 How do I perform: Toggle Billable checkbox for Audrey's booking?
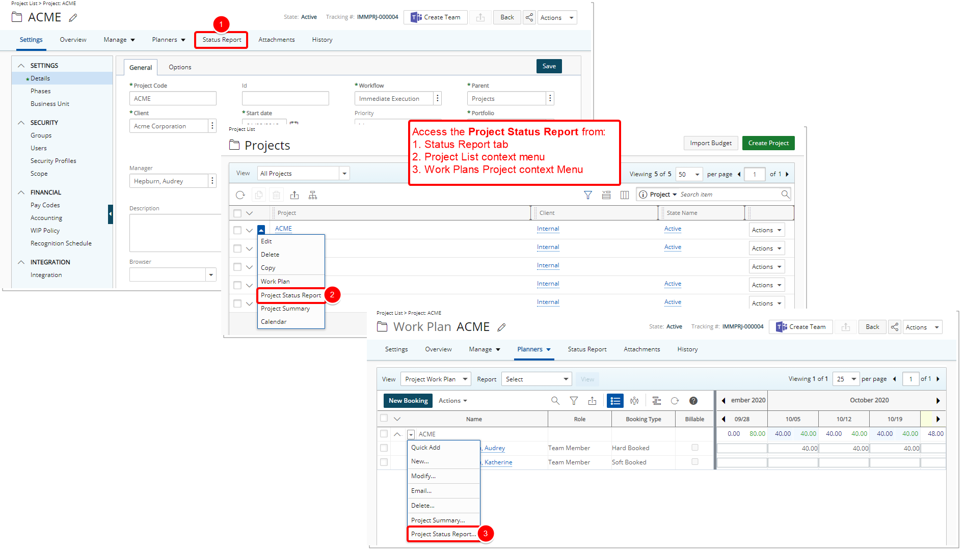point(695,448)
